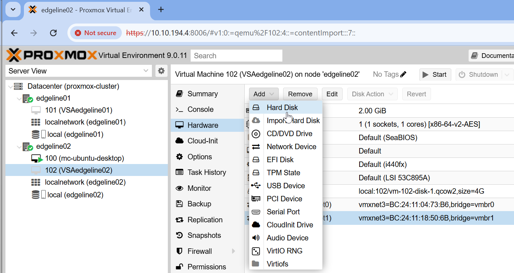The width and height of the screenshot is (514, 273).
Task: Click the browser URL address text
Action: 241,33
